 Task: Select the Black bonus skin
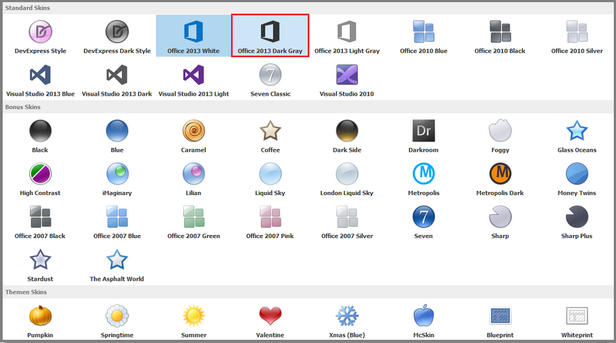pos(40,135)
